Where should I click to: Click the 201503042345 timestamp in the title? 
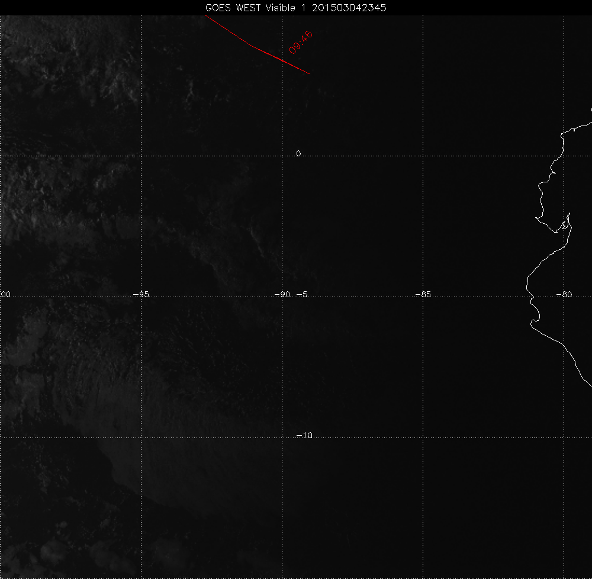point(349,8)
